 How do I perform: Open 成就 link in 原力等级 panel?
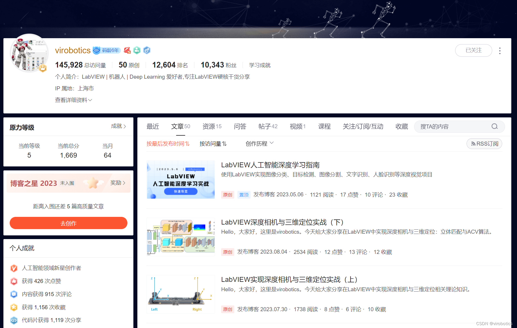tap(119, 126)
